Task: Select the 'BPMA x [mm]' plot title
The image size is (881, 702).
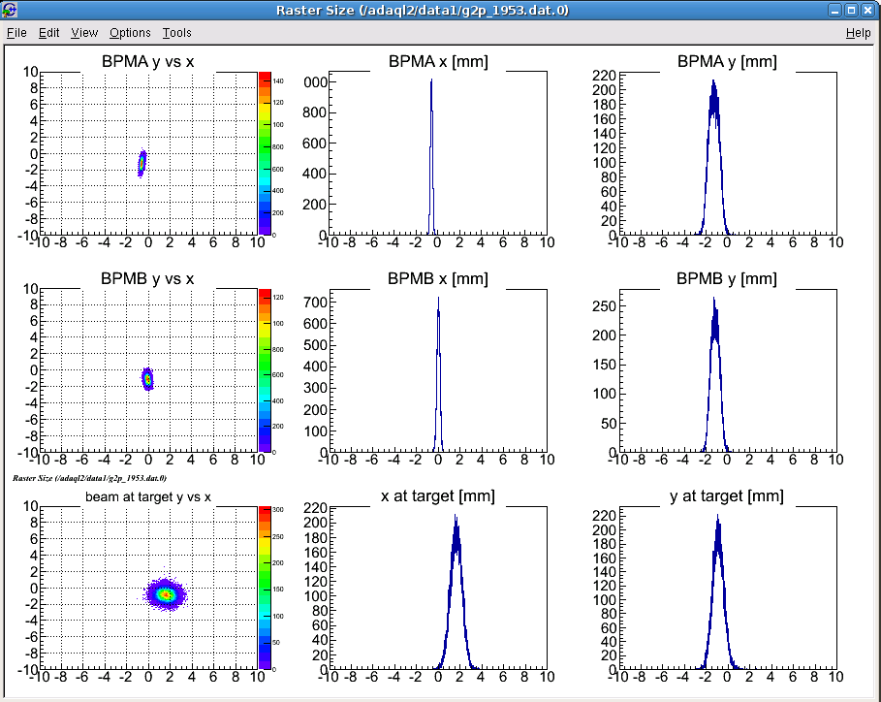Action: (438, 62)
